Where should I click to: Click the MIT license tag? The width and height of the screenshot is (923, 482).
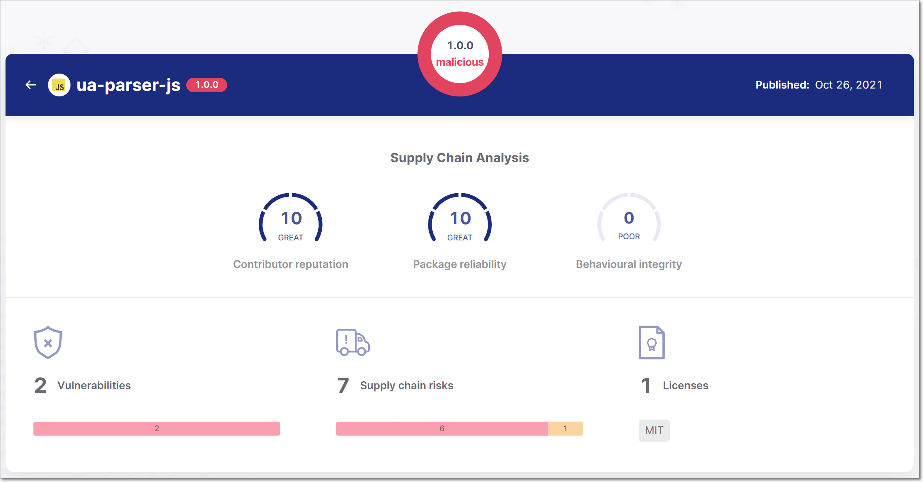(654, 430)
